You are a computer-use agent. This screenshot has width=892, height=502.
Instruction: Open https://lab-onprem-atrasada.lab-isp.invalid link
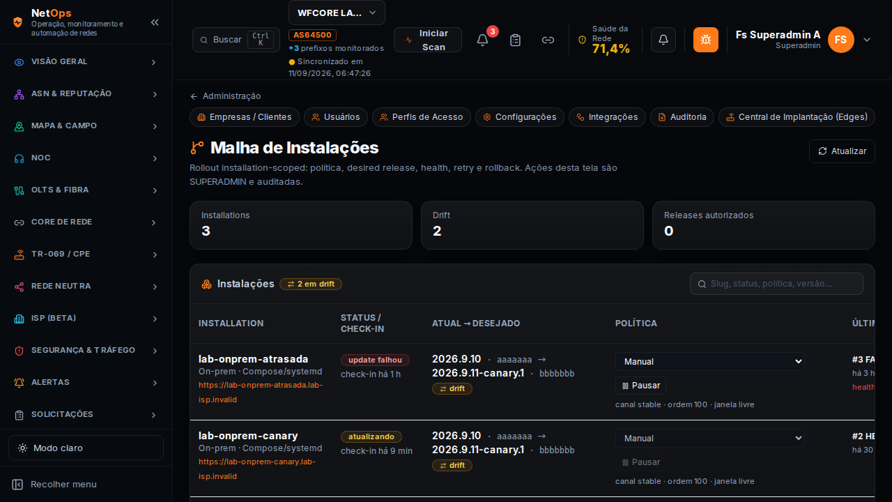click(x=261, y=392)
